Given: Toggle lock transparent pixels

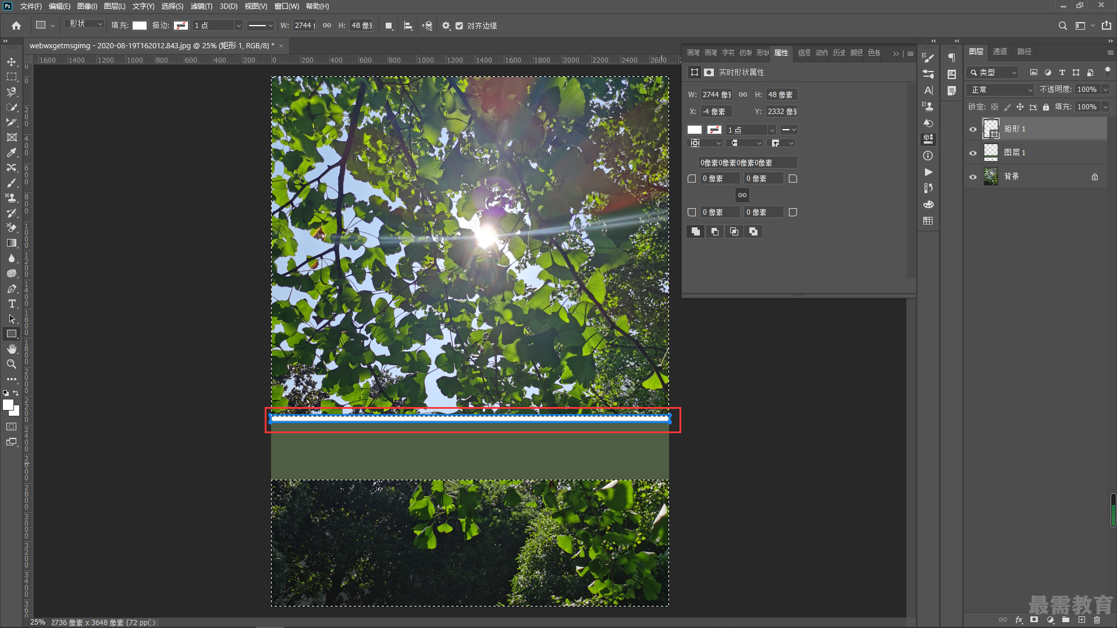Looking at the screenshot, I should point(994,107).
